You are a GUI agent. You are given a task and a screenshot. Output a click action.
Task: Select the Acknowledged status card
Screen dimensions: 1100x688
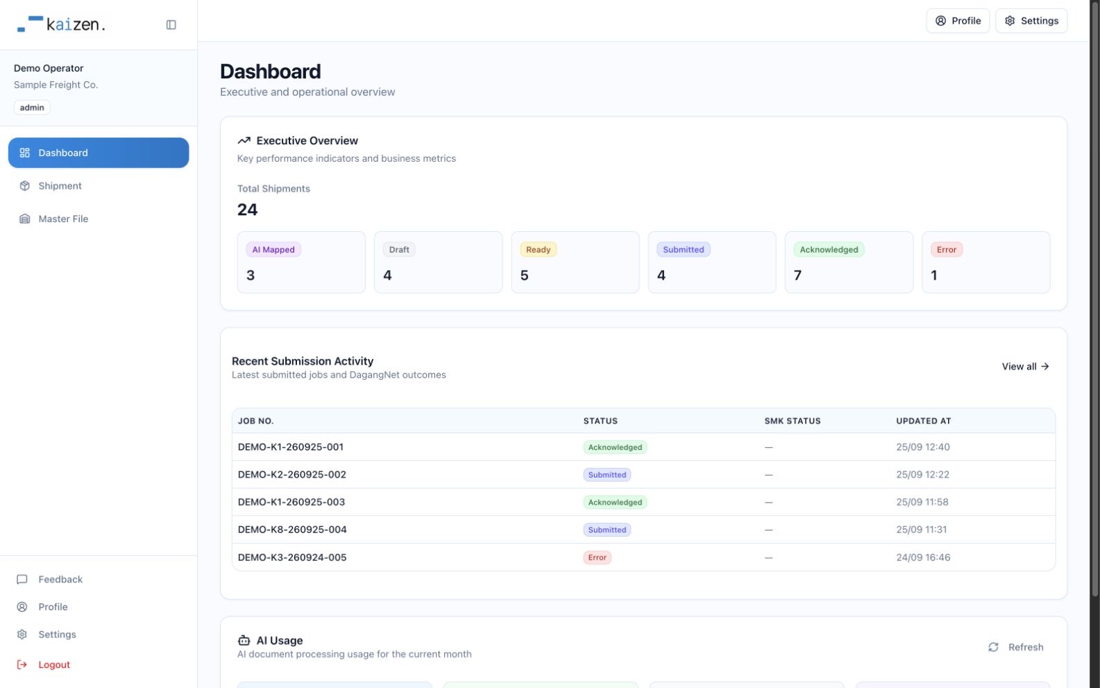[849, 262]
